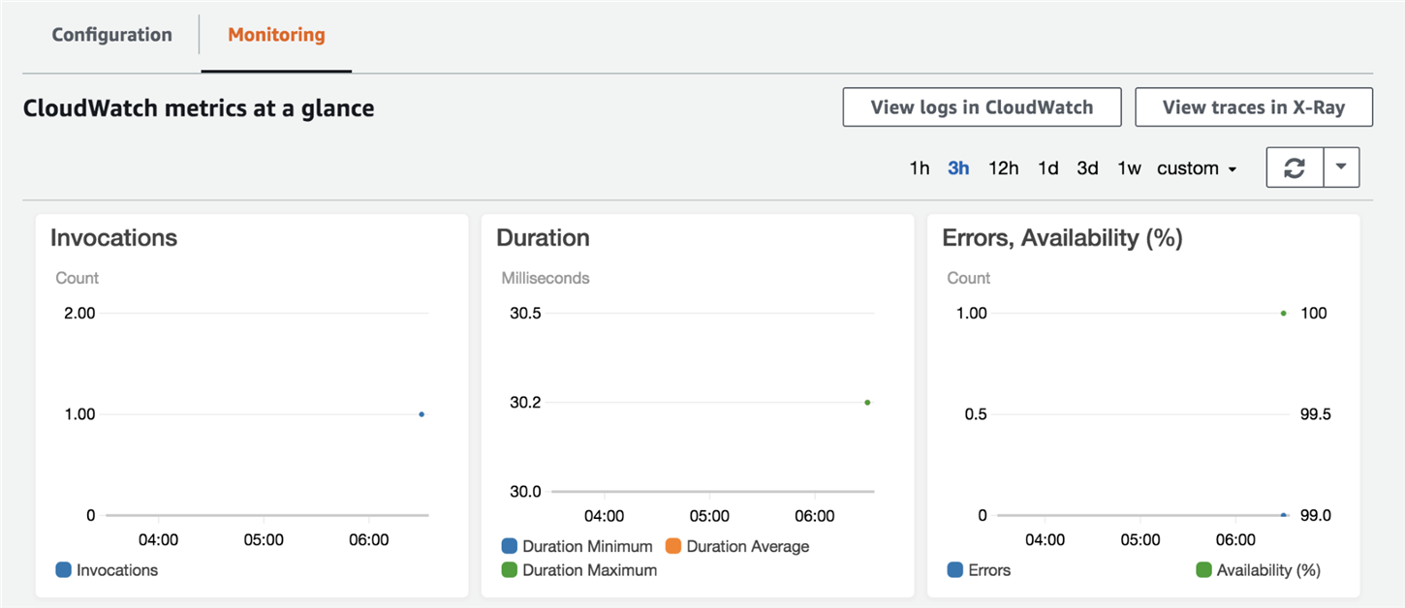The width and height of the screenshot is (1405, 608).
Task: Switch to the Configuration tab
Action: 111,36
